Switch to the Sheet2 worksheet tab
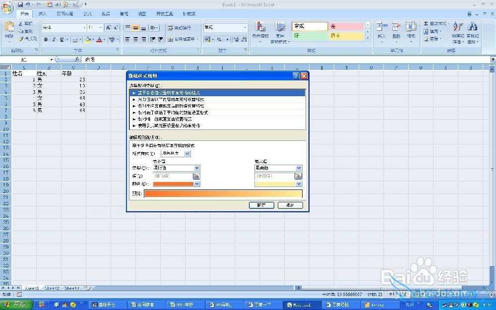The height and width of the screenshot is (310, 496). (52, 288)
